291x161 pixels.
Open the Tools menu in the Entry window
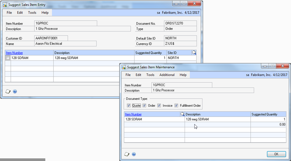32,13
